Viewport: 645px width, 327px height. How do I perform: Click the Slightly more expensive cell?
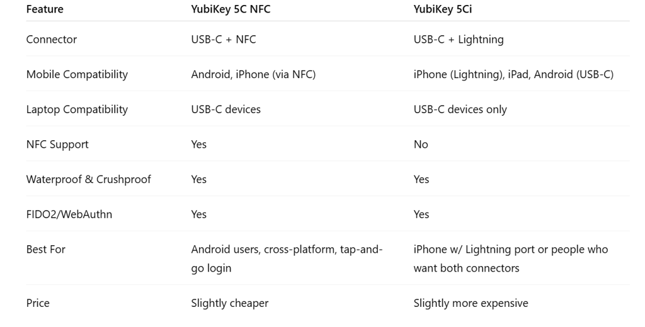tap(471, 303)
